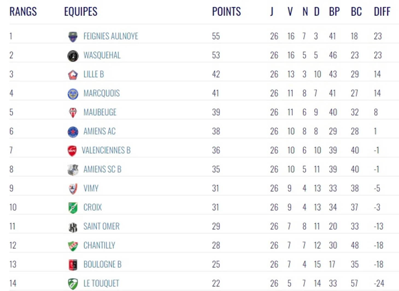399x291 pixels.
Task: Select the Lille B team badge
Action: [73, 75]
